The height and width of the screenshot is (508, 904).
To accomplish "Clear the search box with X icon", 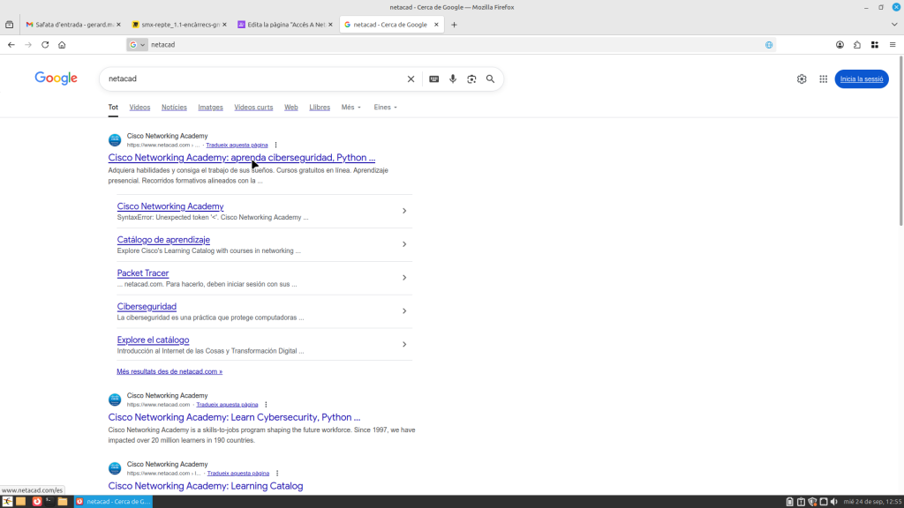I will click(x=411, y=79).
